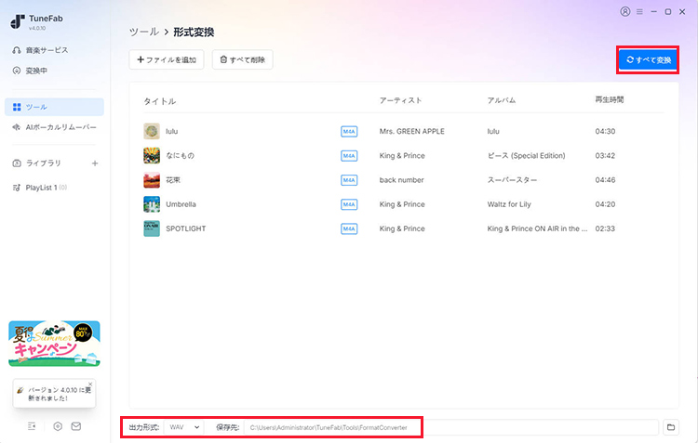Open the user account icon
Viewport: 698px width, 443px height.
[x=625, y=11]
